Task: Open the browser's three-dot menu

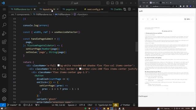Action: 194,6
